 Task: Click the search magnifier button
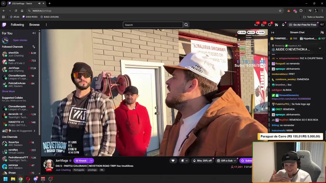[186, 25]
